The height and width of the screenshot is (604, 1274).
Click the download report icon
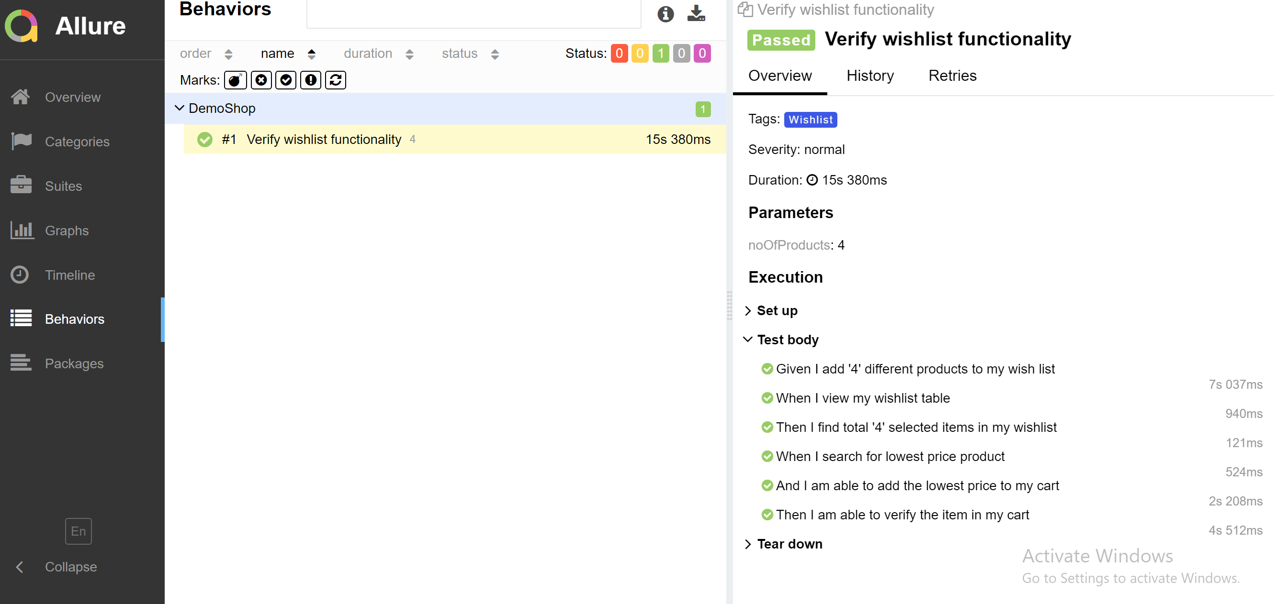point(696,14)
